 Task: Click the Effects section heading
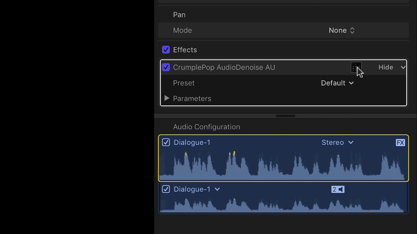pyautogui.click(x=185, y=50)
